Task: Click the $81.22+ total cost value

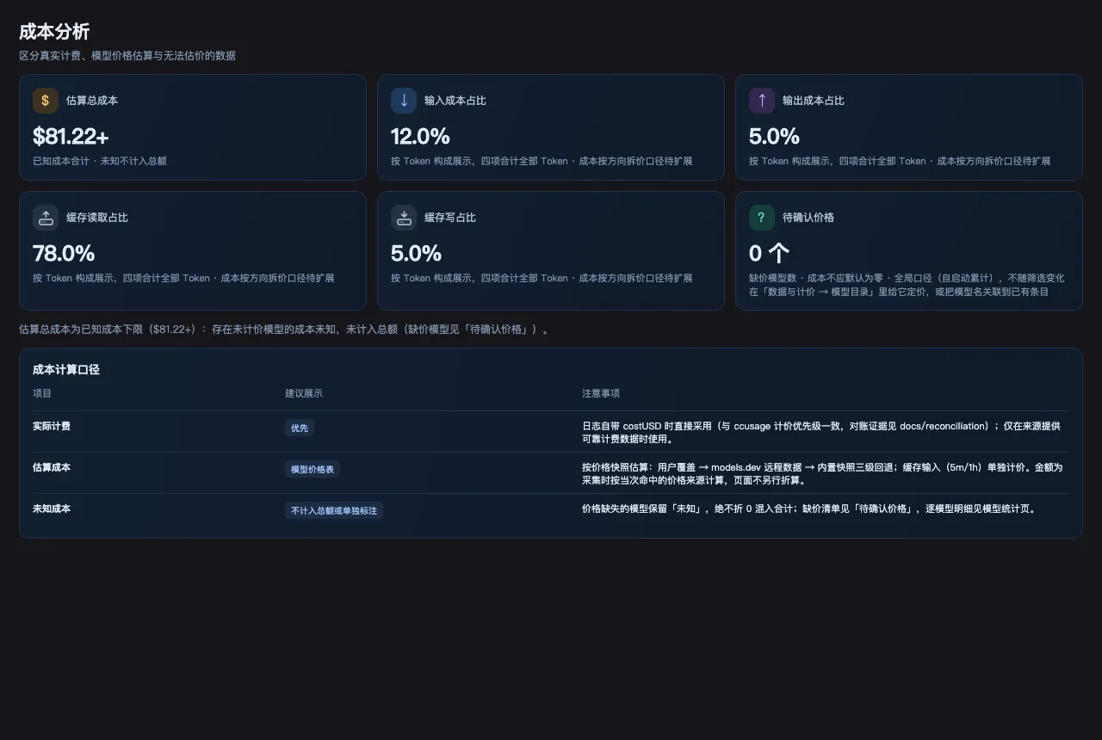Action: click(71, 136)
